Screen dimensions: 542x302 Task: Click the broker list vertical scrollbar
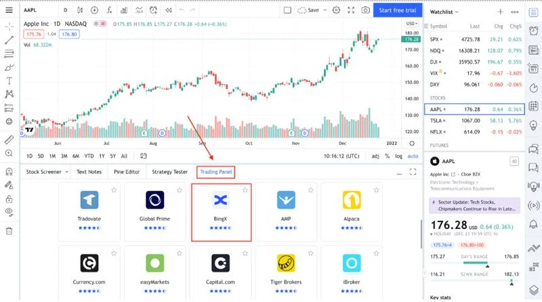click(421, 234)
